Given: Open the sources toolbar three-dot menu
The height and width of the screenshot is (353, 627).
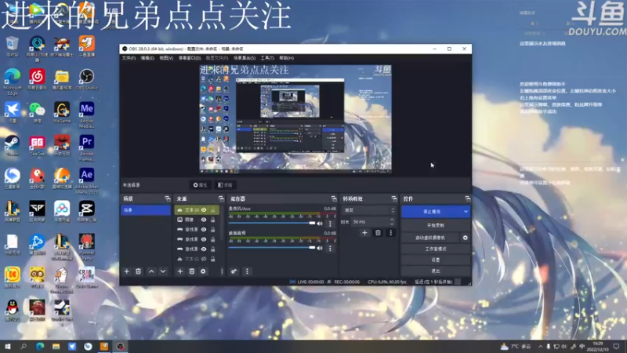Looking at the screenshot, I should point(222,271).
